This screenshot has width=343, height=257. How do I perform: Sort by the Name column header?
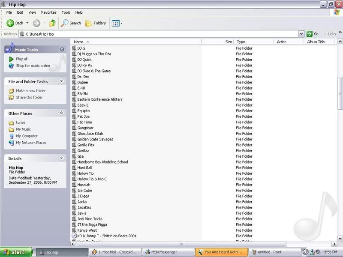(136, 42)
